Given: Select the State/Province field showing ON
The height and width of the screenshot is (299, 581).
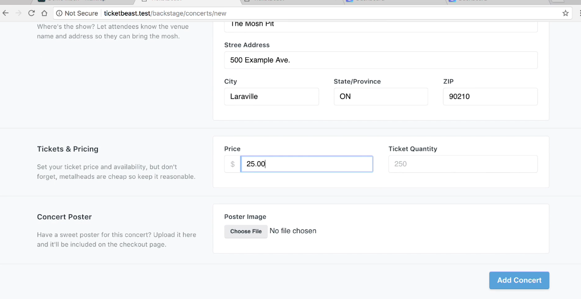Looking at the screenshot, I should click(x=381, y=96).
